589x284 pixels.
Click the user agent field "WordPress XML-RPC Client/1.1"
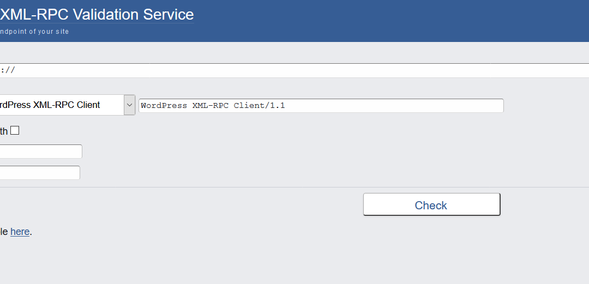tap(321, 106)
